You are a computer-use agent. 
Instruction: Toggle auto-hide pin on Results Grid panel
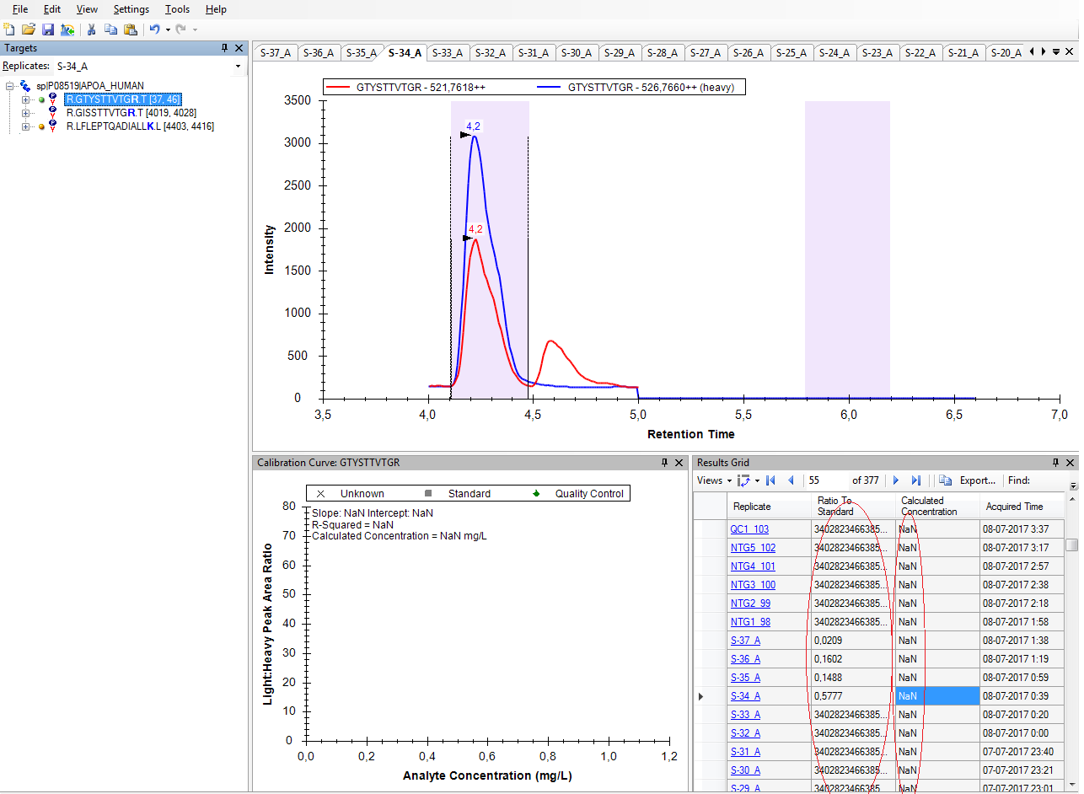(1055, 463)
